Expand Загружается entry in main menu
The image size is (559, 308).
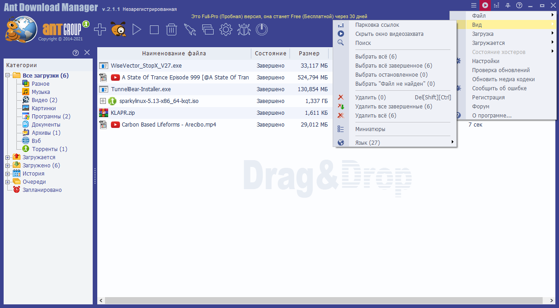[x=504, y=43]
